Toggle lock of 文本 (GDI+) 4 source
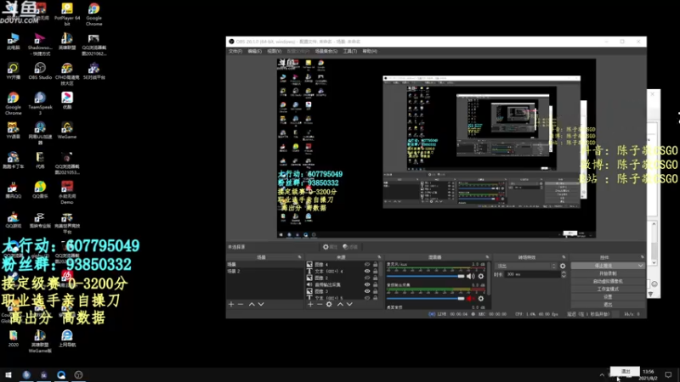The width and height of the screenshot is (680, 382). (x=375, y=271)
